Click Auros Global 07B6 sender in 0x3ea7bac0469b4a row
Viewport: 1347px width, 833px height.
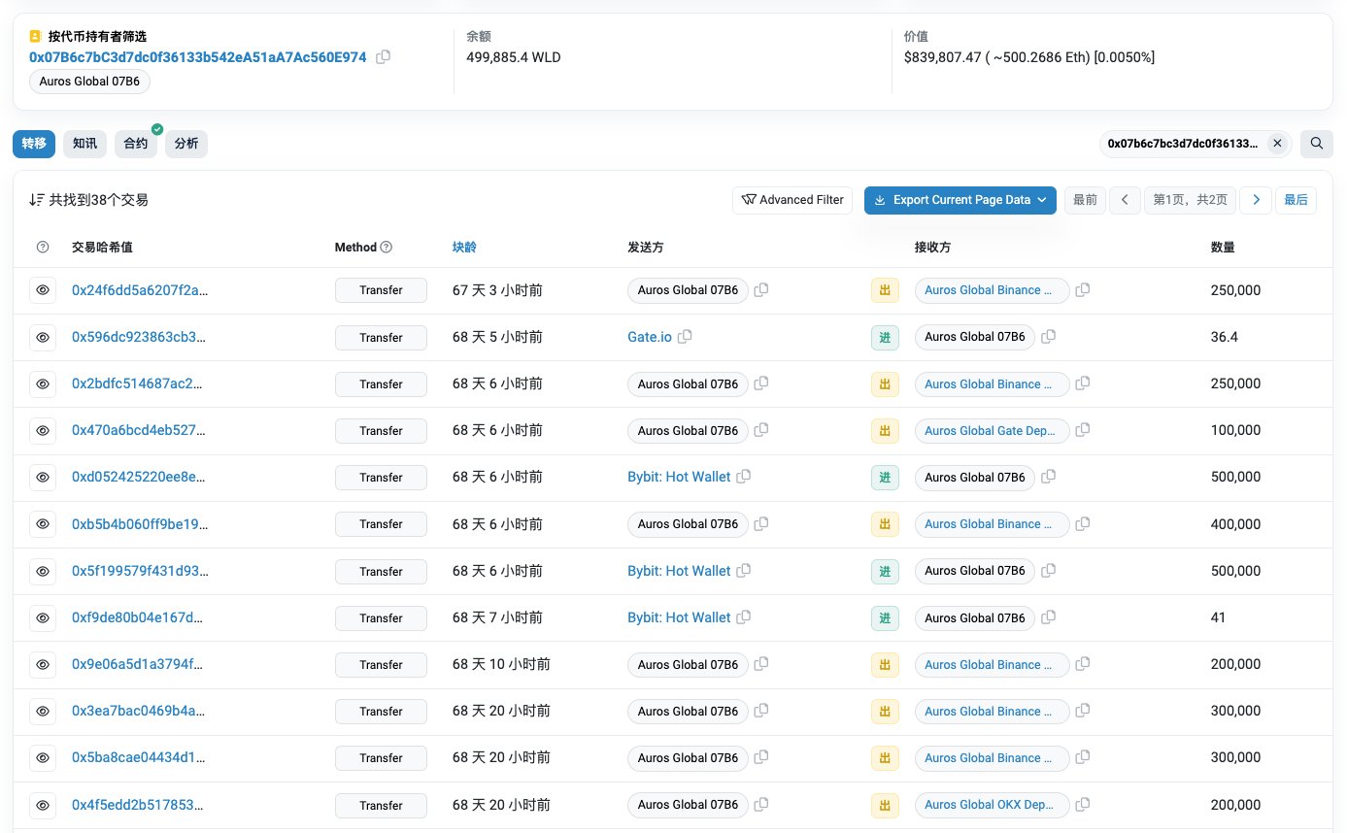click(688, 712)
